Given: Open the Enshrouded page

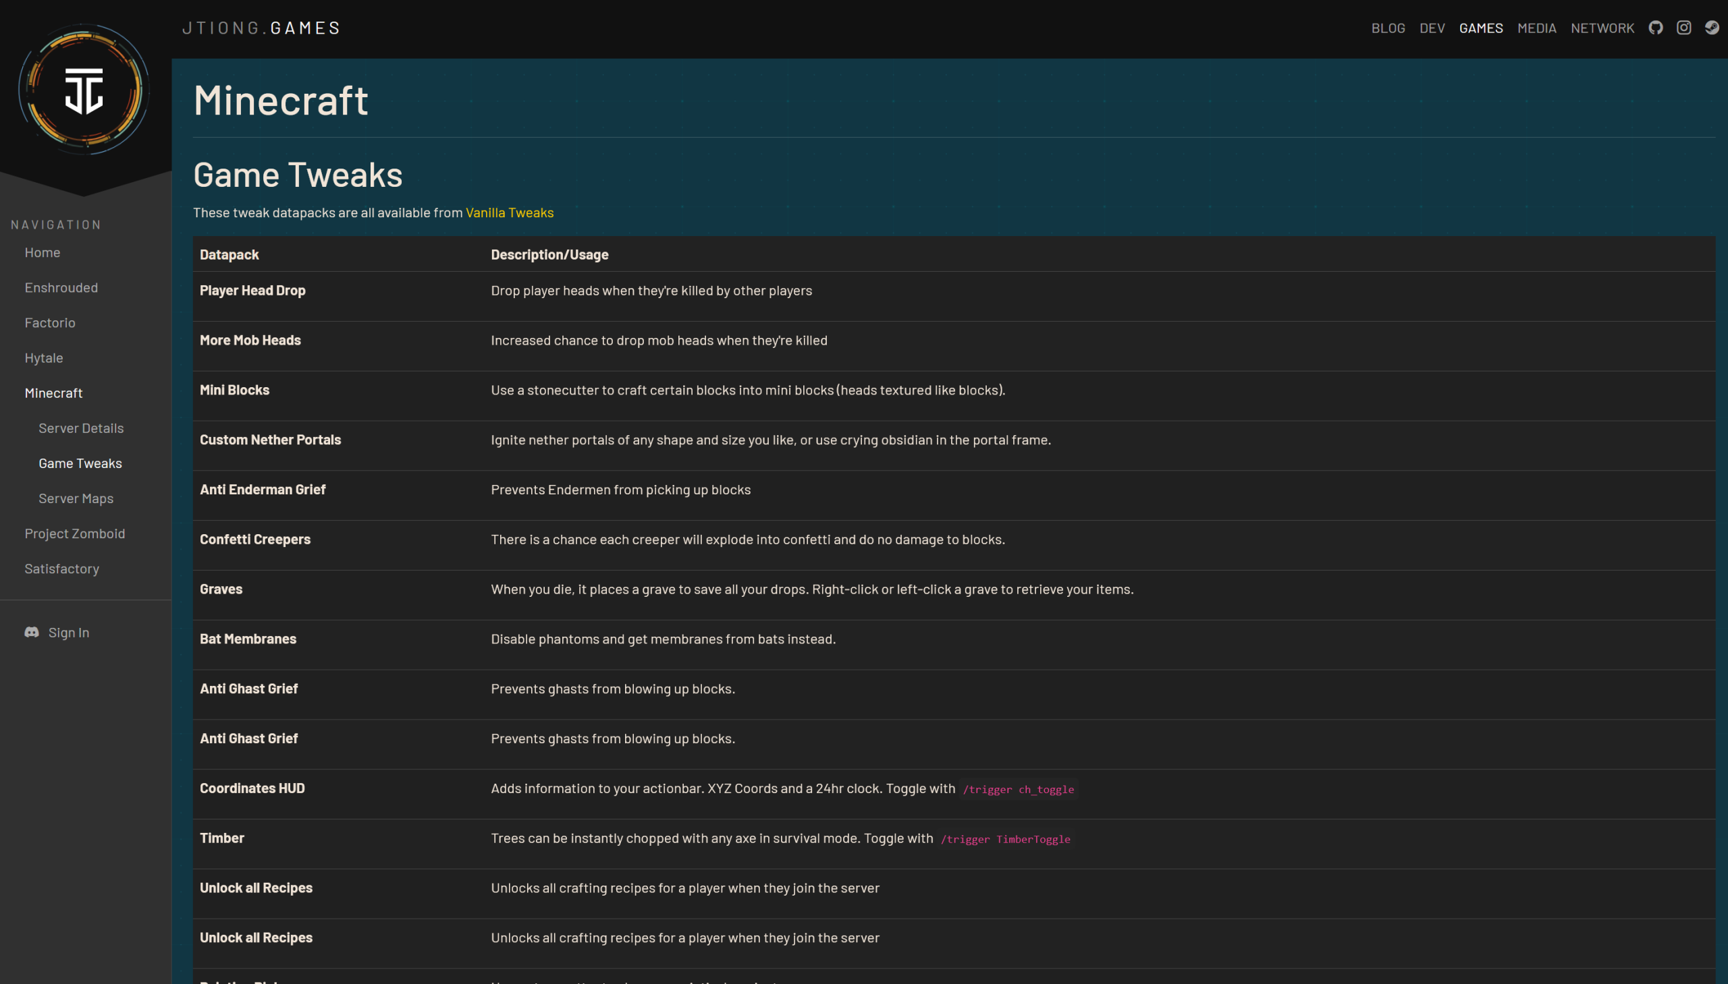Looking at the screenshot, I should (61, 287).
